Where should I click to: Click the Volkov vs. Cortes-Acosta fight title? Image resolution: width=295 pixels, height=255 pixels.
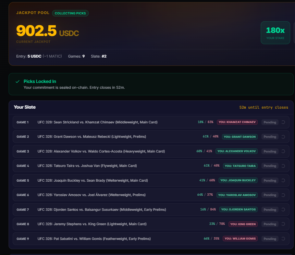(101, 151)
